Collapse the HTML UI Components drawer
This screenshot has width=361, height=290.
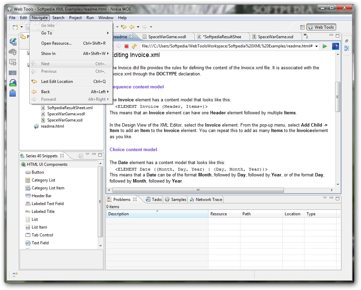click(59, 164)
